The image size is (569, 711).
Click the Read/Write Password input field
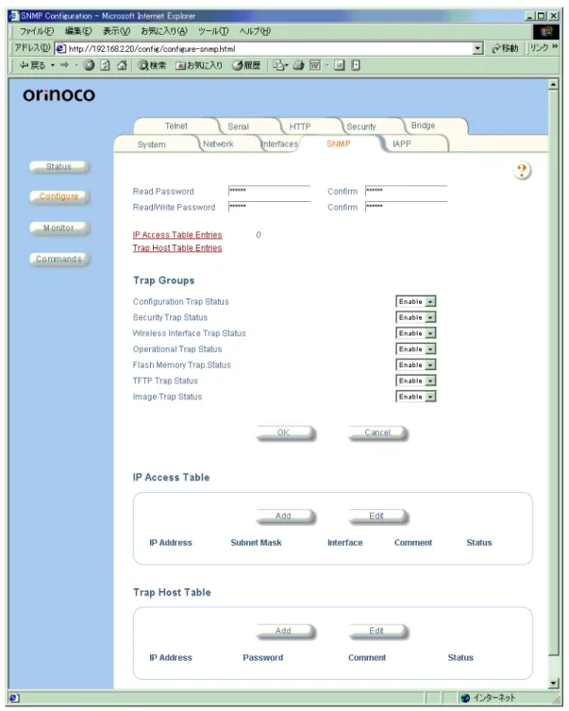coord(269,207)
